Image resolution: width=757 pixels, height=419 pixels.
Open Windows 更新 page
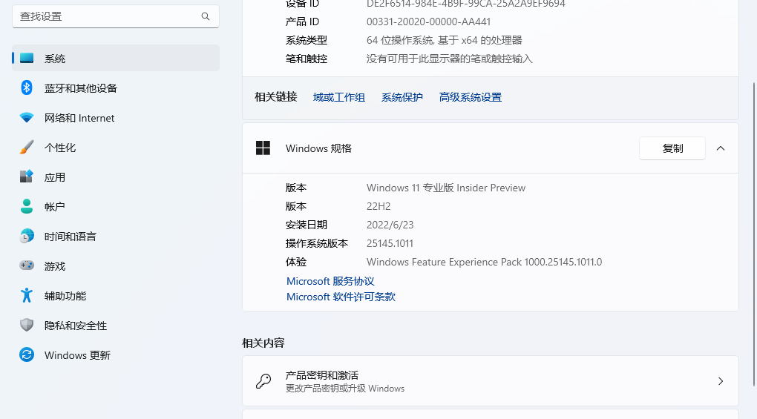click(116, 355)
